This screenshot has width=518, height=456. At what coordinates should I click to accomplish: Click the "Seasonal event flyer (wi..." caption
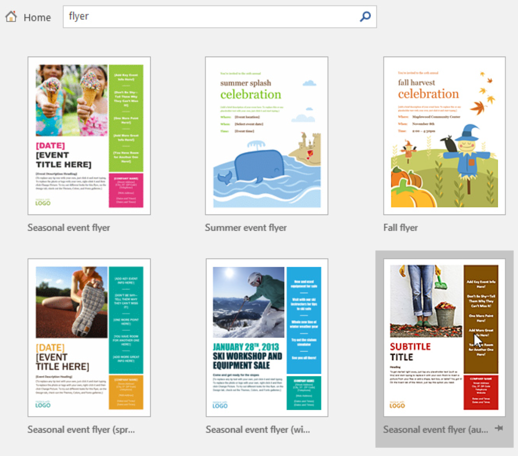pos(258,429)
